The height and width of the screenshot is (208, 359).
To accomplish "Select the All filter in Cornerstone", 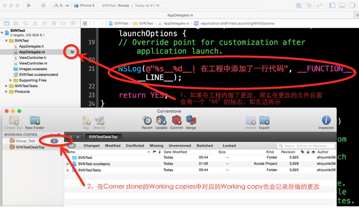I will pos(71,146).
